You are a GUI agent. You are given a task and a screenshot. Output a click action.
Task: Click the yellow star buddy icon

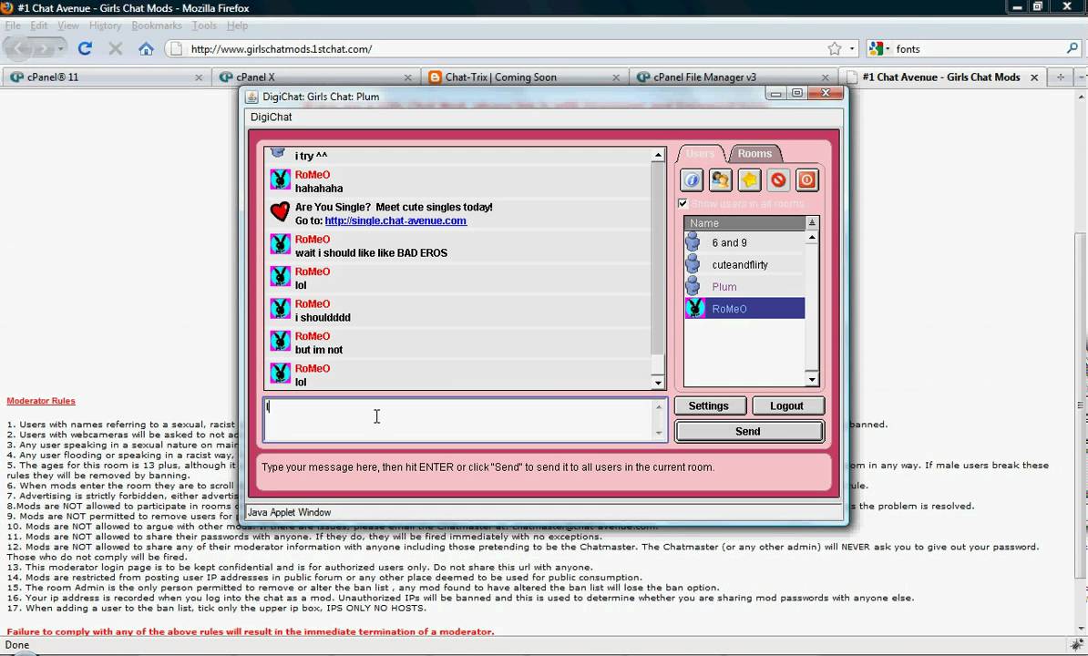pyautogui.click(x=749, y=180)
